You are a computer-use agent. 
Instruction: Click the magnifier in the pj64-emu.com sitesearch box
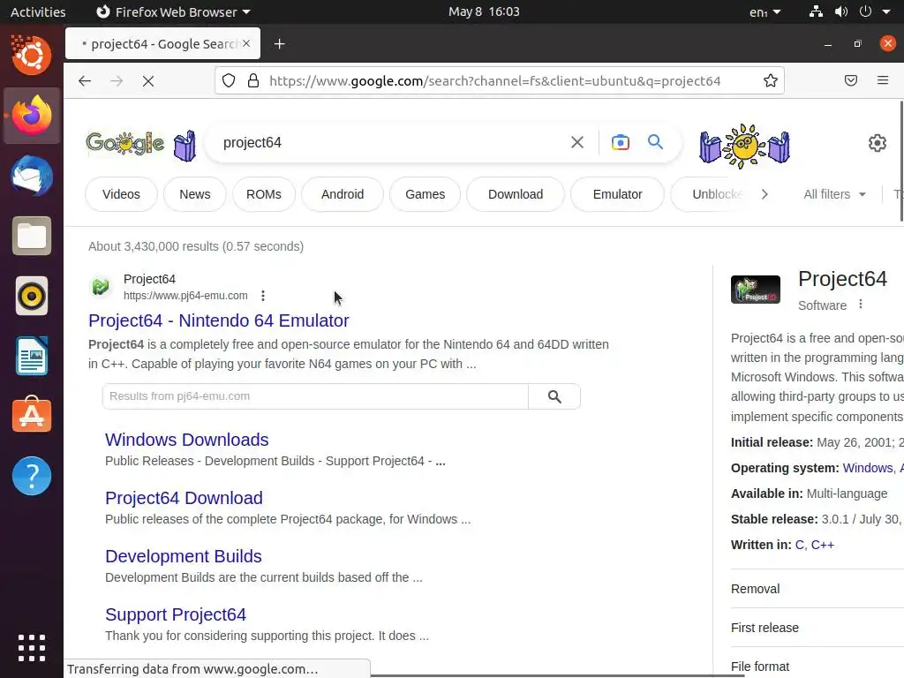[554, 396]
